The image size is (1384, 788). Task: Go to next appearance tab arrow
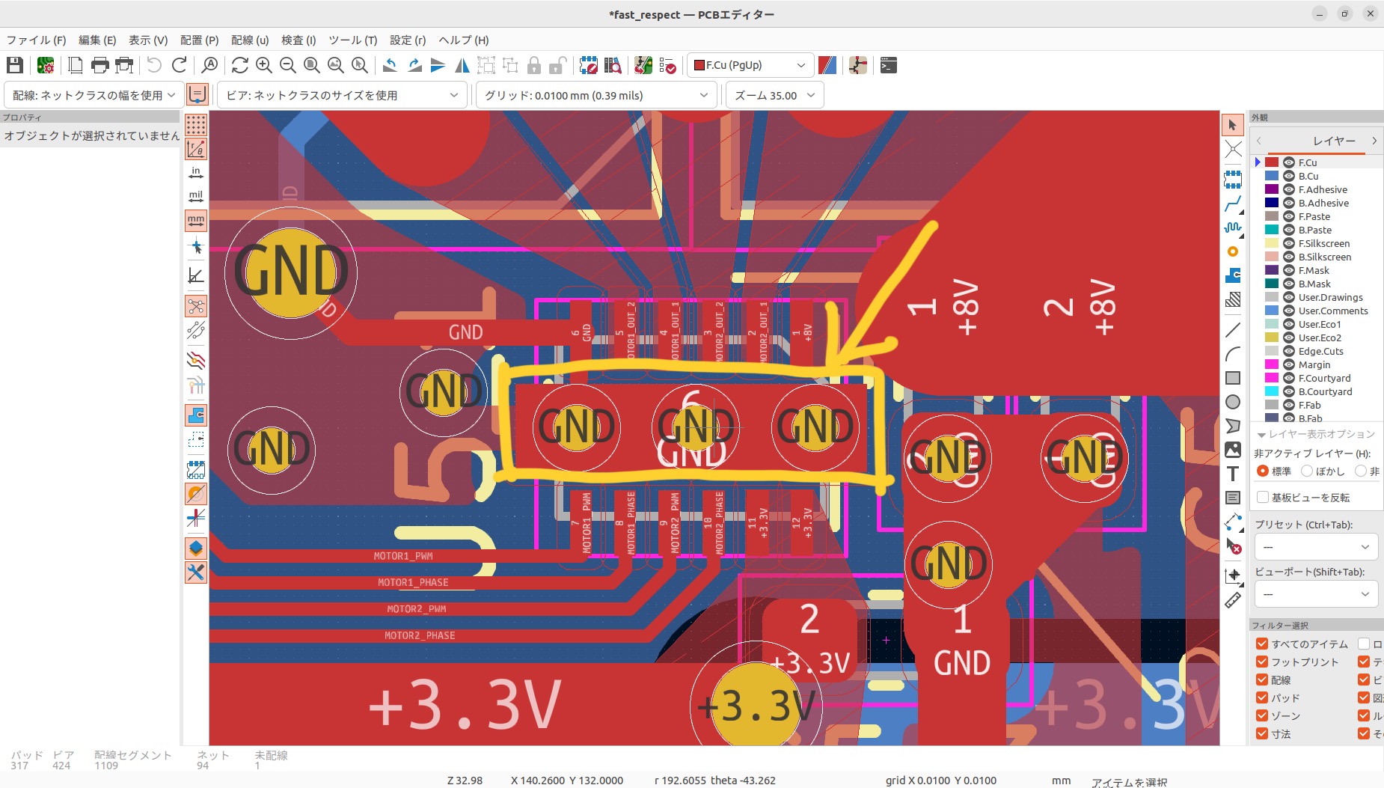(x=1374, y=141)
